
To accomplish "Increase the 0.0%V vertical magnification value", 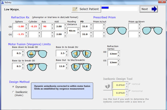I will (x=127, y=83).
